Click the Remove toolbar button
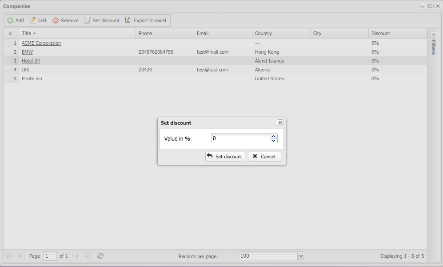This screenshot has width=443, height=267. tap(66, 20)
